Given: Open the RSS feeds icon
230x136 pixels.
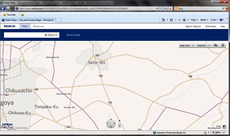Looking at the screenshot, I should (171, 20).
